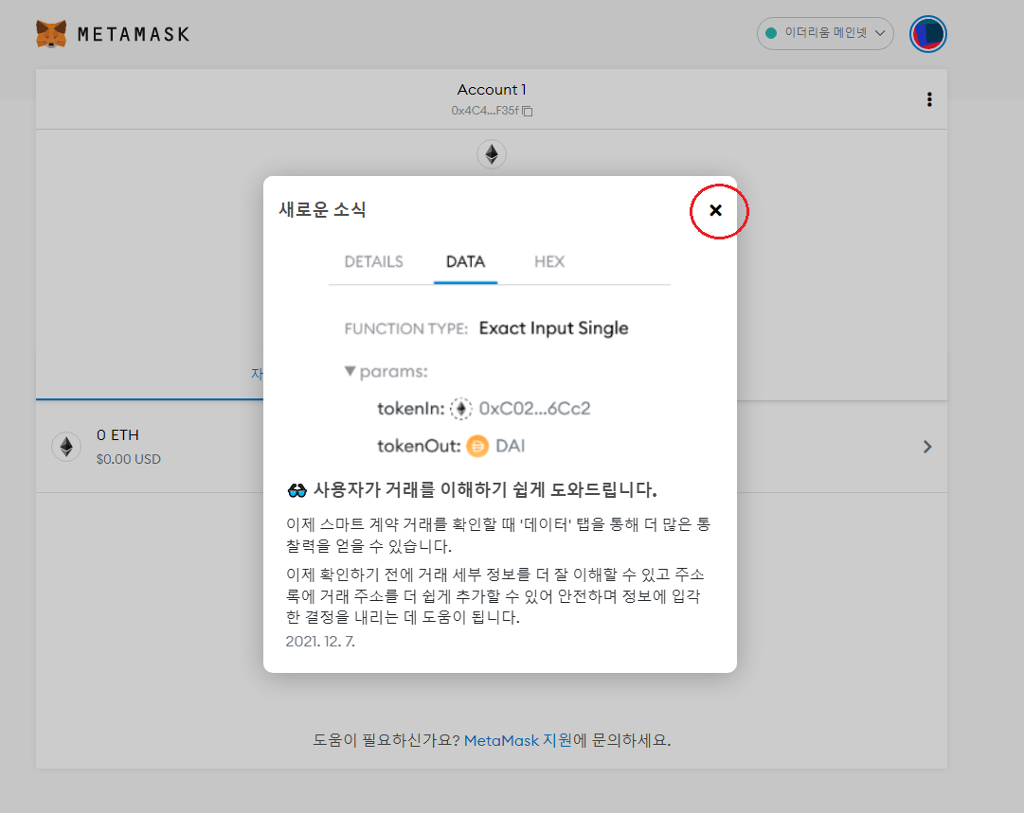
Task: Close the 새로운 소식 popup
Action: point(716,210)
